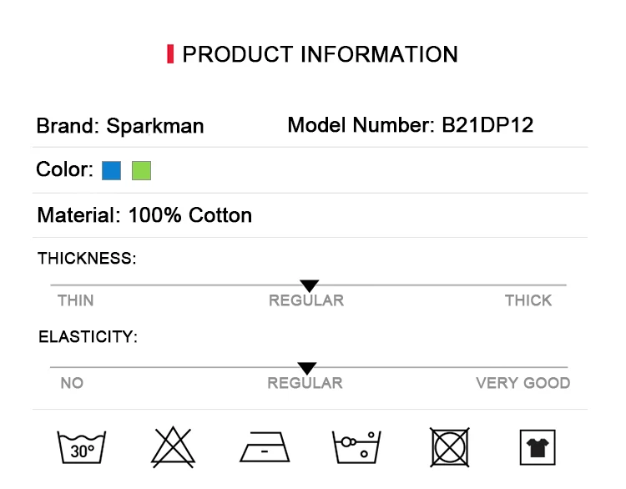Viewport: 626px width, 489px height.
Task: Click the NO elasticity label
Action: coord(72,383)
